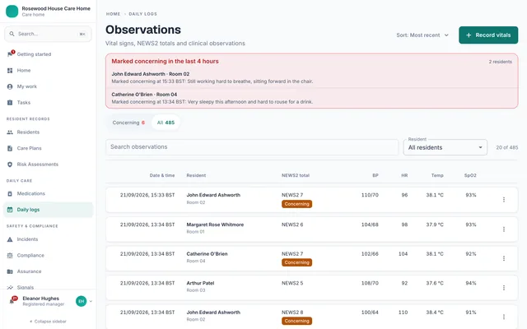Open notifications bell with red badge

pos(12,300)
